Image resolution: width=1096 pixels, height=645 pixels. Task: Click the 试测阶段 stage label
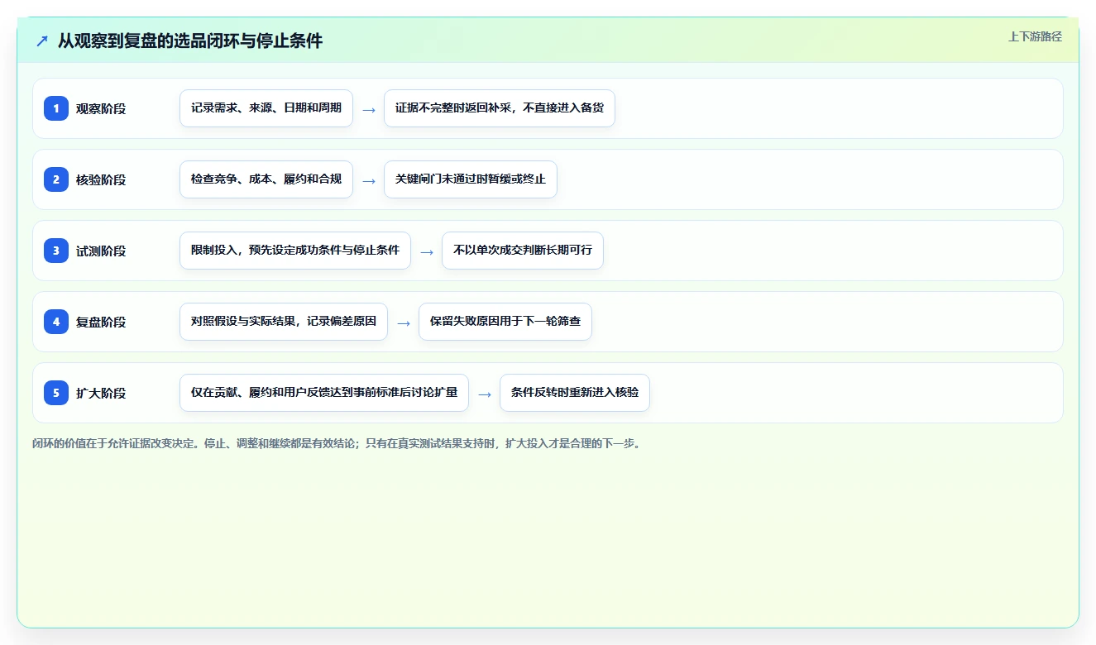point(101,251)
